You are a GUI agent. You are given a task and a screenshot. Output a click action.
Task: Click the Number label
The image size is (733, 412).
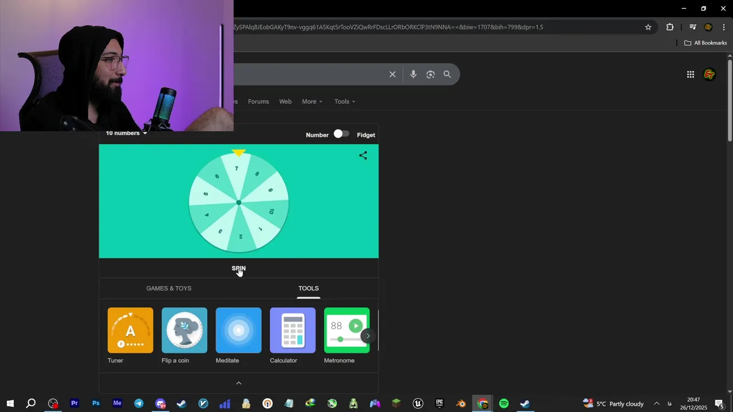click(x=317, y=135)
